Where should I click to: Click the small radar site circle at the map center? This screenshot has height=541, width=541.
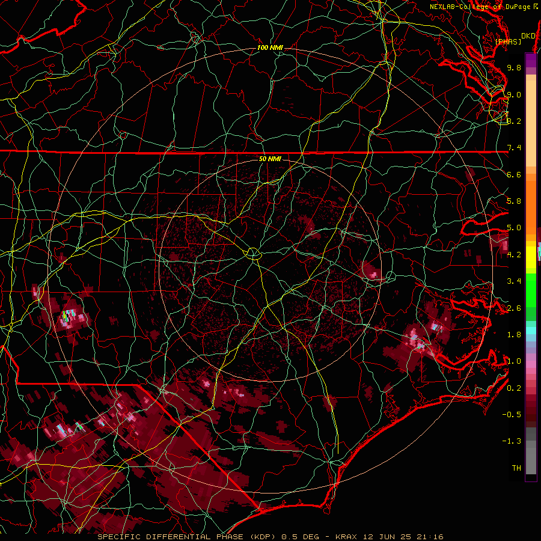tap(253, 254)
